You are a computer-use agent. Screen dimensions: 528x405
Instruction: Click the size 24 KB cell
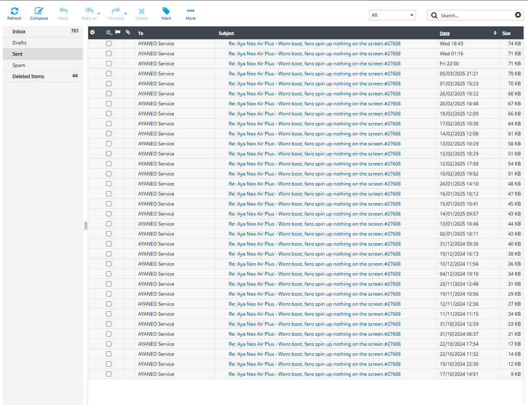point(514,314)
